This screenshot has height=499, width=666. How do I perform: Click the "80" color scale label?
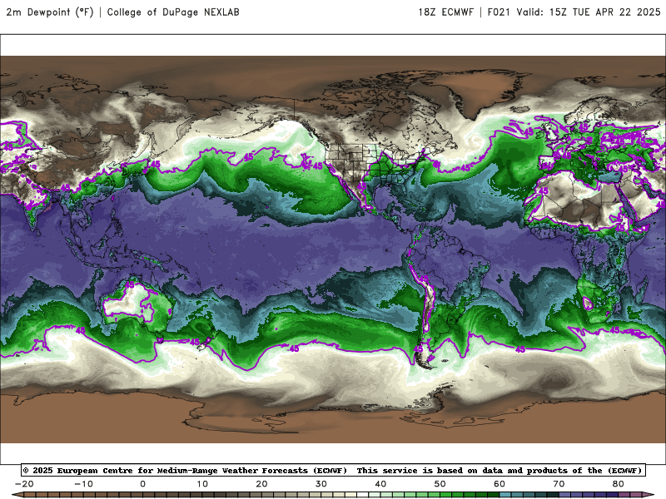pyautogui.click(x=619, y=484)
